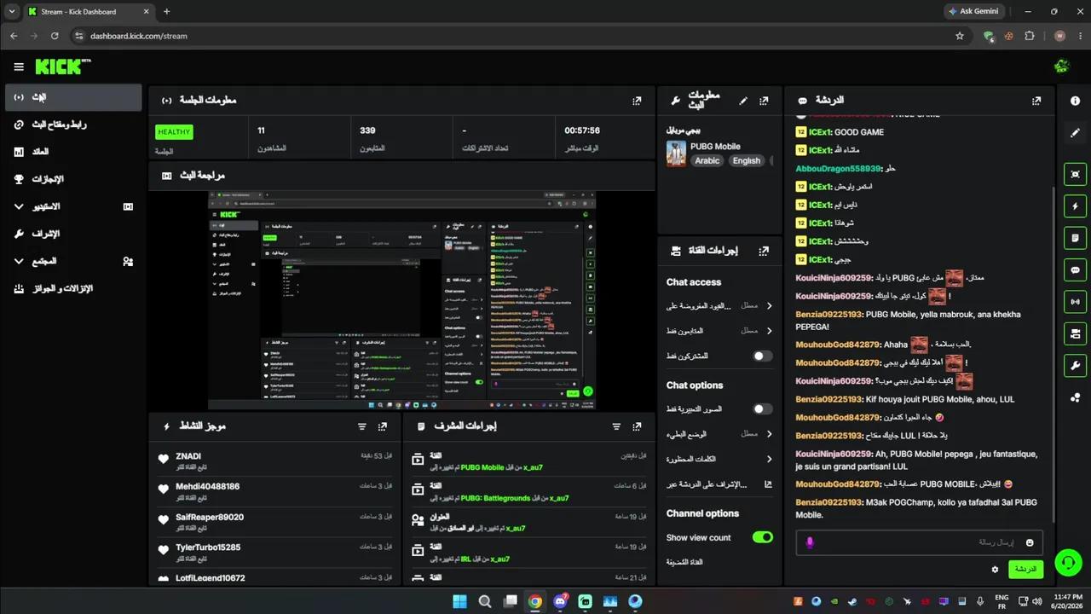Viewport: 1091px width, 614px height.
Task: Open العائد revenue page in the sidebar
Action: point(73,152)
